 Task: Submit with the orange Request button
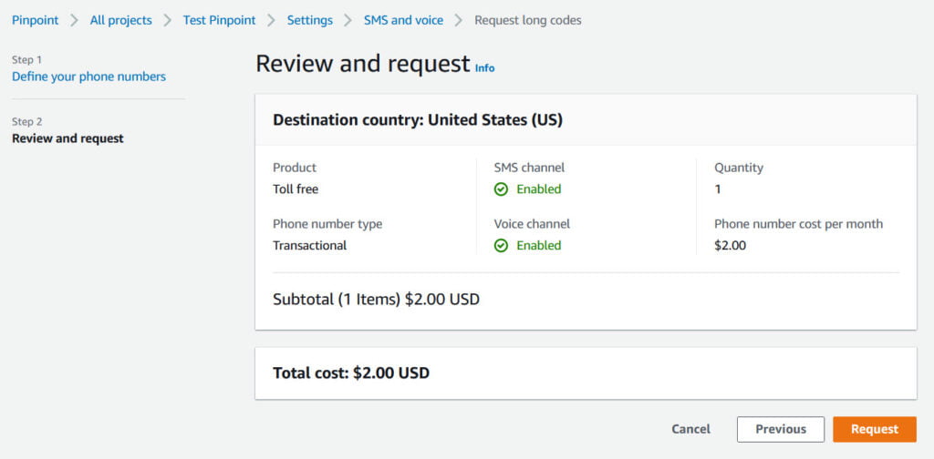tap(875, 429)
